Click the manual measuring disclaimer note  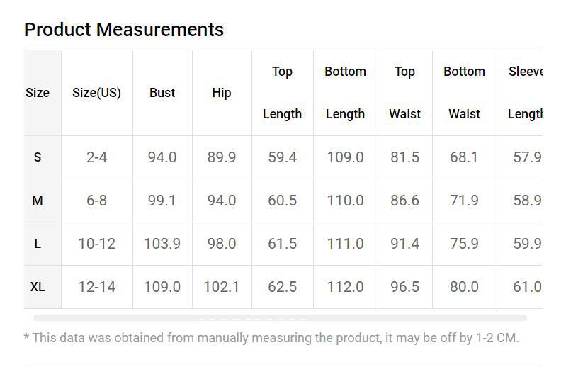[271, 338]
